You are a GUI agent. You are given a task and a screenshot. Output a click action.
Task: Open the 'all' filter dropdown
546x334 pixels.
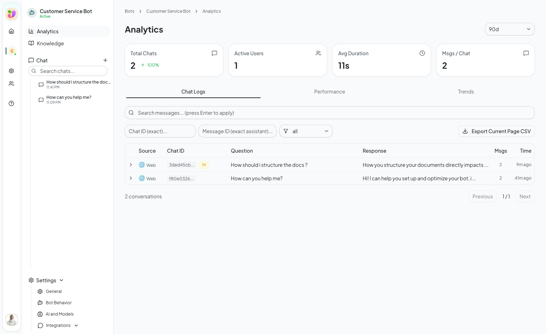306,131
